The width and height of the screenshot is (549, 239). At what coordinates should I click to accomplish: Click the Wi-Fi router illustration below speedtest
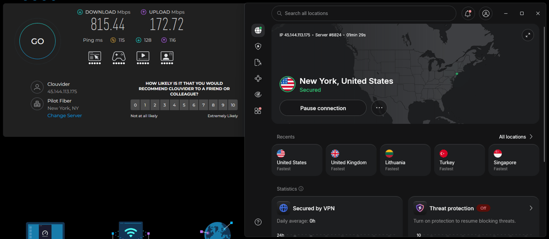131,230
